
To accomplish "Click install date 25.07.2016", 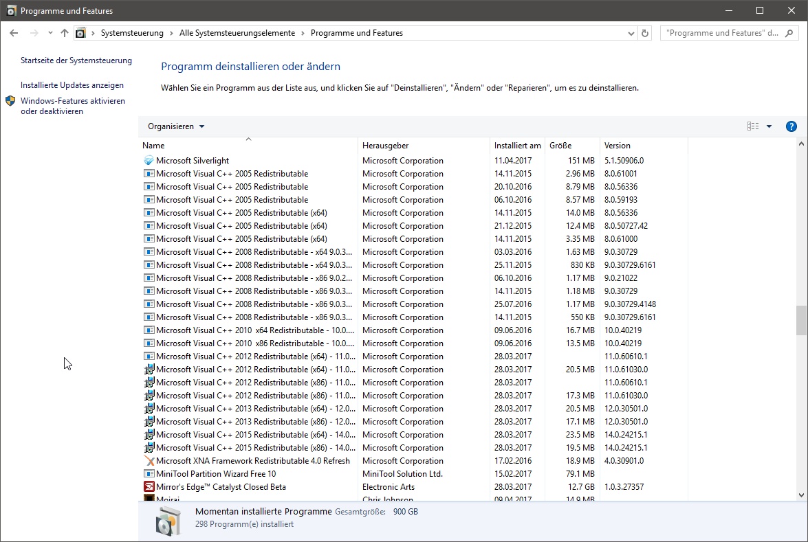I will click(513, 304).
